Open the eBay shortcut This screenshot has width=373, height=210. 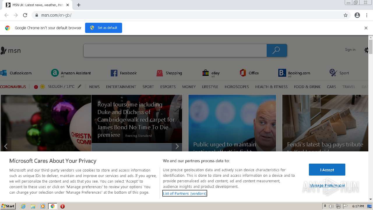coord(211,73)
